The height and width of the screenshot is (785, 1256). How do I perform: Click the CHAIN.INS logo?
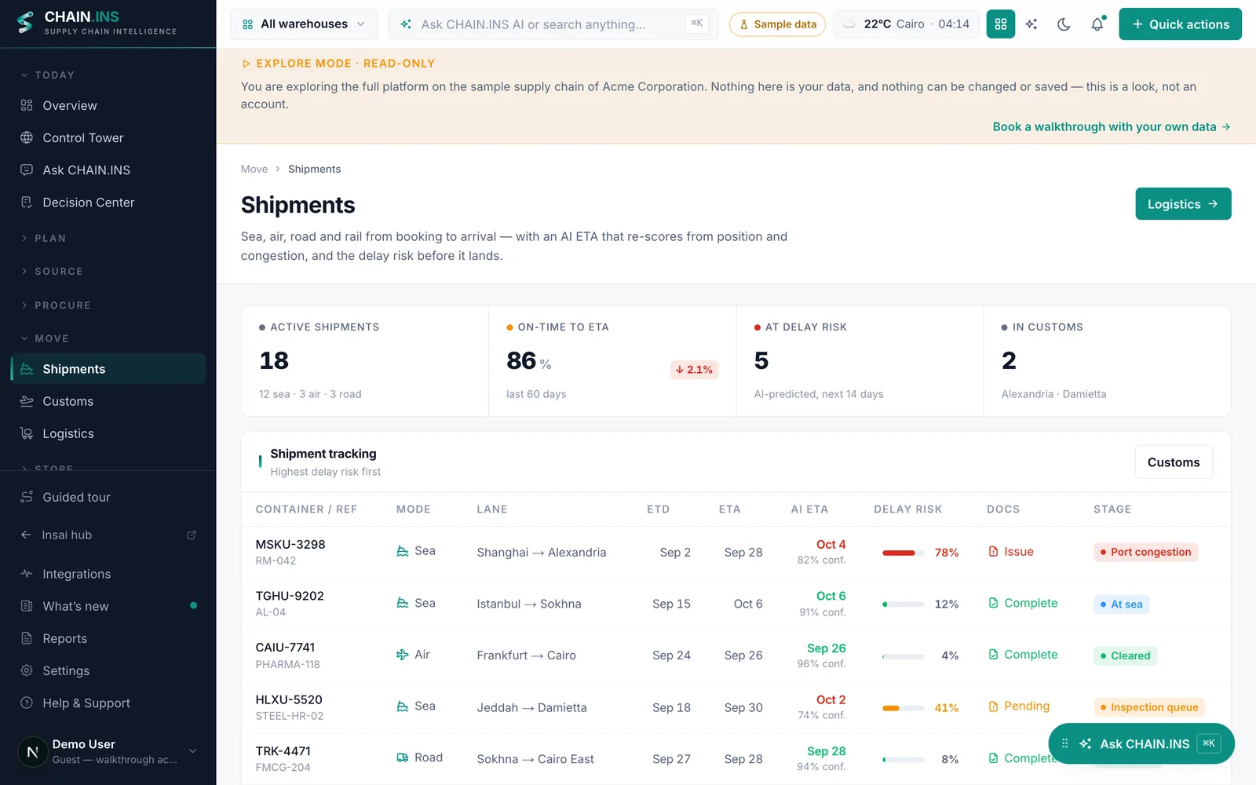pos(97,23)
